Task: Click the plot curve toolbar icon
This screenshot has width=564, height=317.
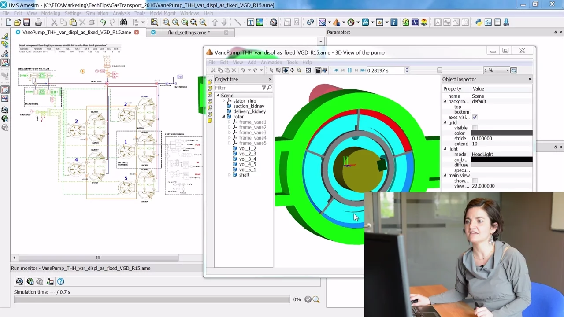Action: tap(322, 22)
